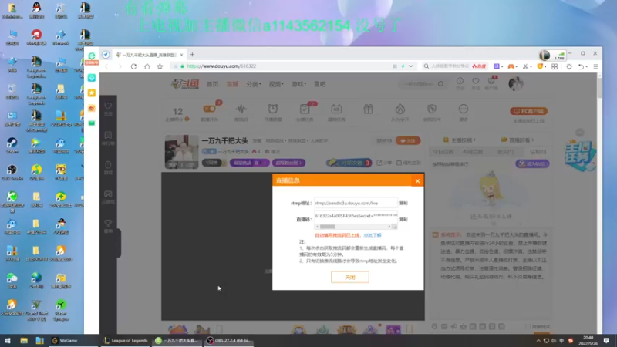Screen dimensions: 617x347
Task: Reload the page with the browser refresh icon
Action: pos(133,66)
